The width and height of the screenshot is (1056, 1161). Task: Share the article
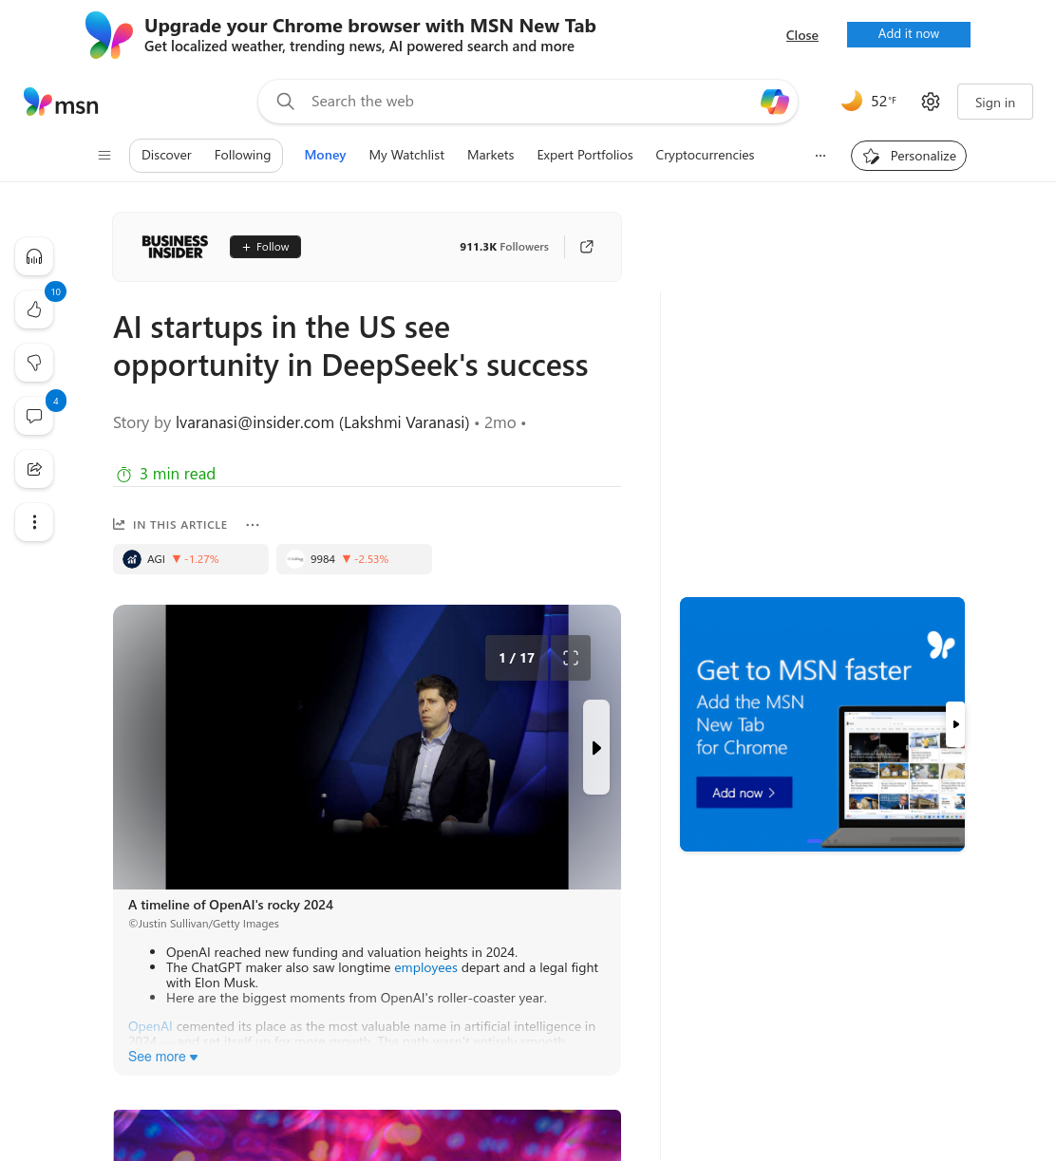[34, 469]
